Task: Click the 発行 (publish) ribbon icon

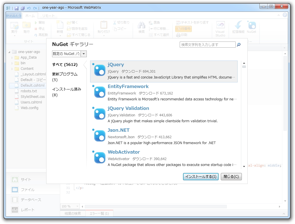Action: 27,28
